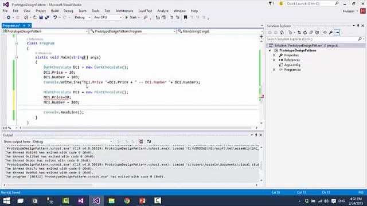Collapse the class Program code block
Screen dimensions: 367x206
[17, 43]
